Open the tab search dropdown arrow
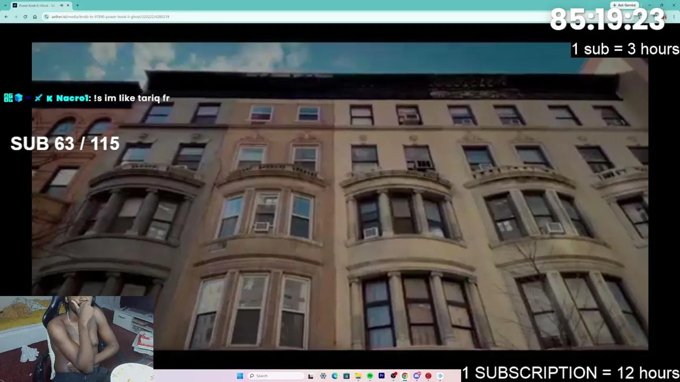The width and height of the screenshot is (680, 382). click(x=5, y=5)
